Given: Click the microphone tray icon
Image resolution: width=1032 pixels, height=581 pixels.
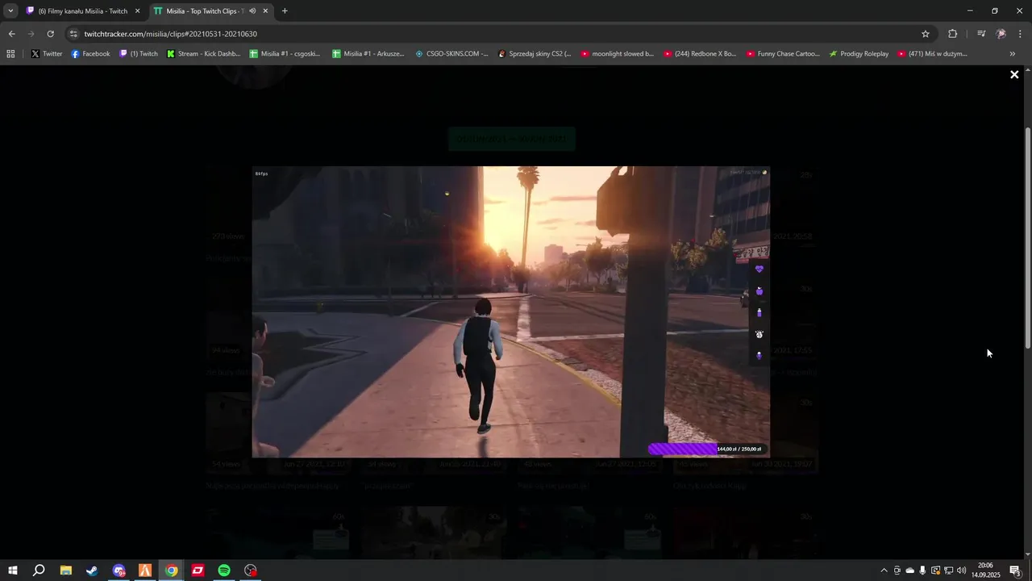Looking at the screenshot, I should [x=922, y=571].
